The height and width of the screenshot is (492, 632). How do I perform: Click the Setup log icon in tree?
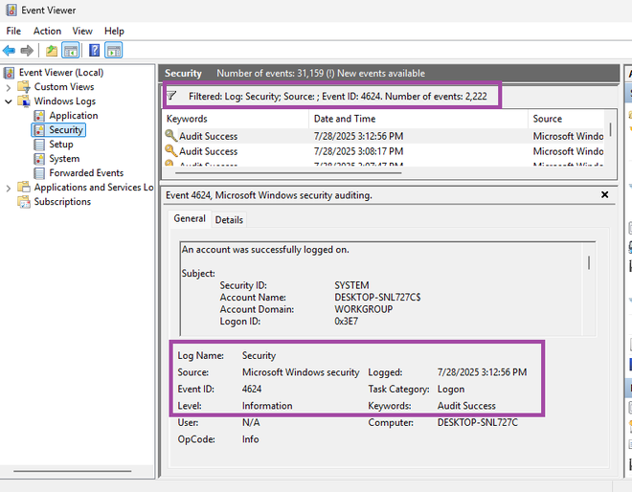tap(39, 145)
